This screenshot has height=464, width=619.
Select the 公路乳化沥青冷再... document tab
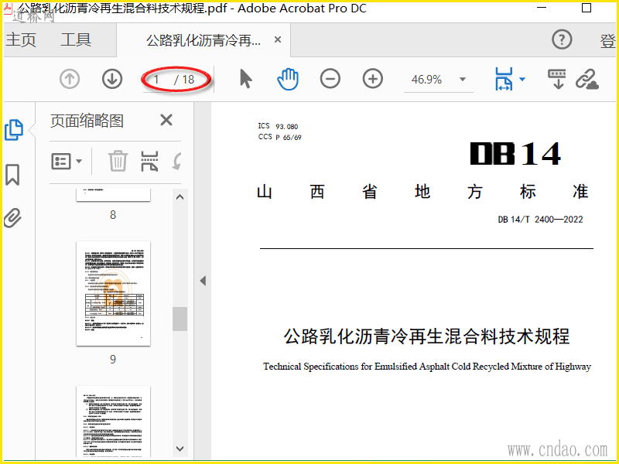(x=203, y=40)
